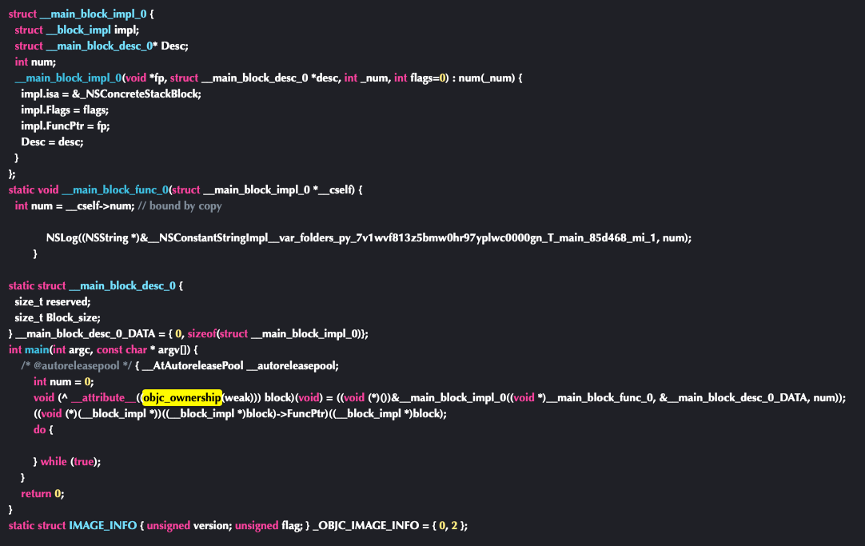Click the "impl.FuncPtr = fp;" statement
The image size is (865, 546).
point(65,126)
